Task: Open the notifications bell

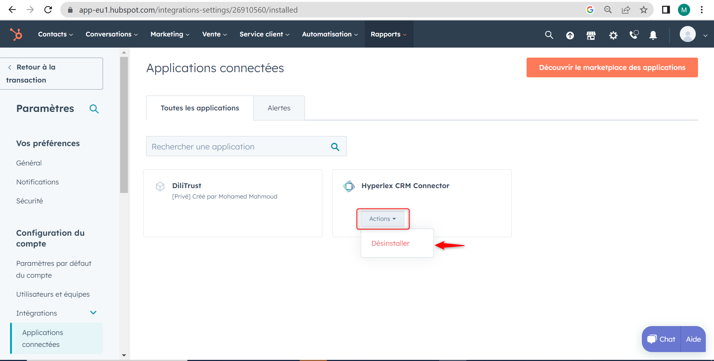Action: (653, 35)
